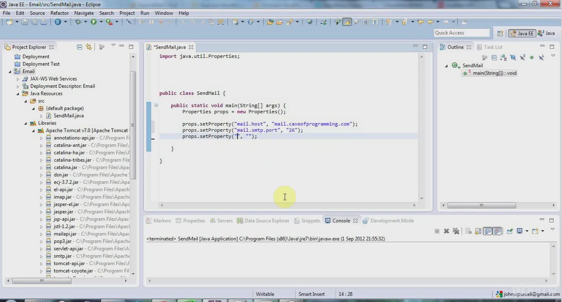This screenshot has width=562, height=302.
Task: Open the Data Source Explorer tab
Action: click(x=263, y=221)
